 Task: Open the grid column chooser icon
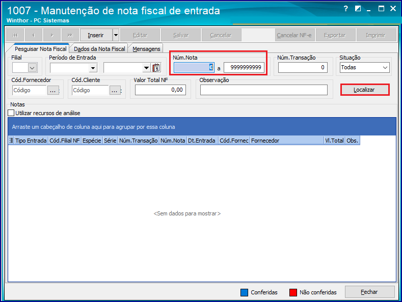click(x=11, y=141)
